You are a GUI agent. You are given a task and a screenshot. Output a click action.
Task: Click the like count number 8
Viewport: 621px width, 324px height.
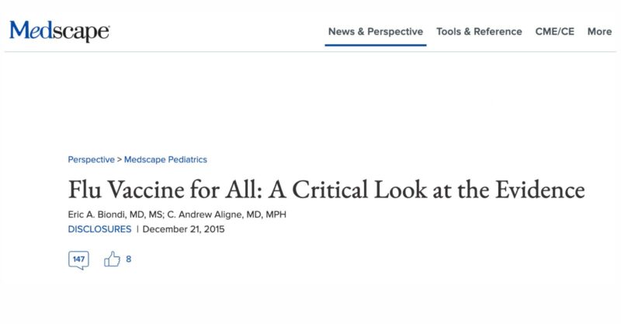(129, 260)
